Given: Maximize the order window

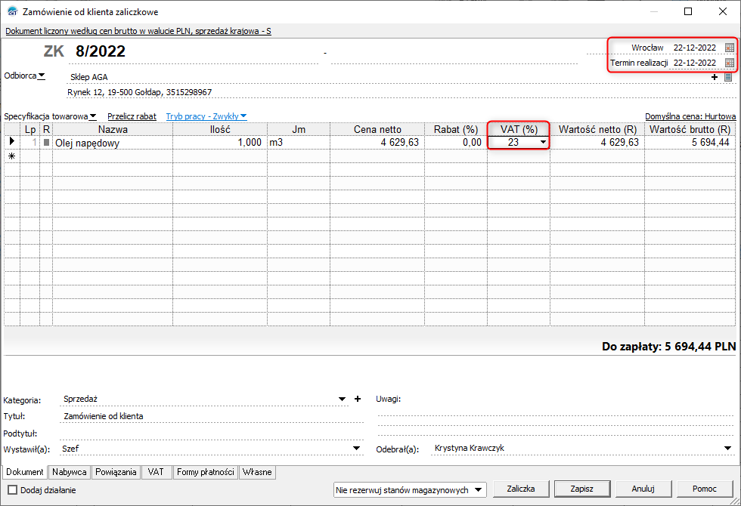Looking at the screenshot, I should [x=688, y=11].
